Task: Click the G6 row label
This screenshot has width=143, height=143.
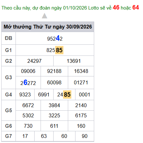Action: coord(9,126)
